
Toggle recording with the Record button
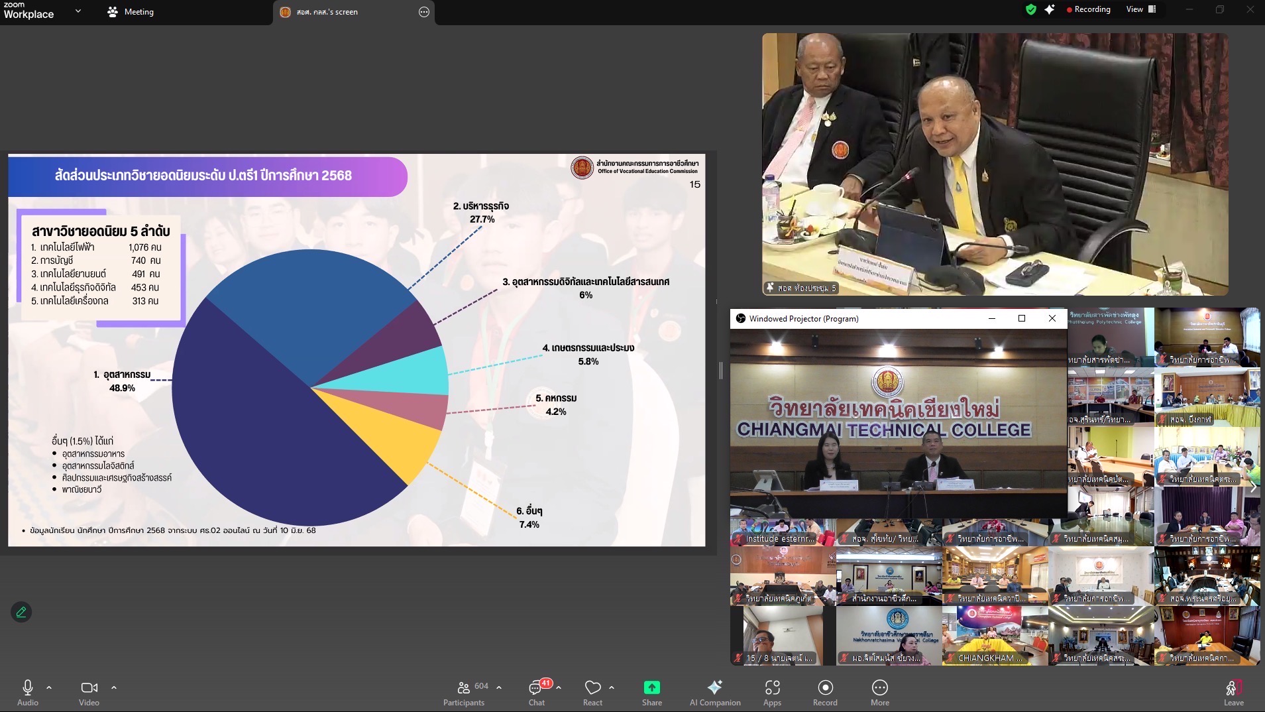(x=825, y=692)
